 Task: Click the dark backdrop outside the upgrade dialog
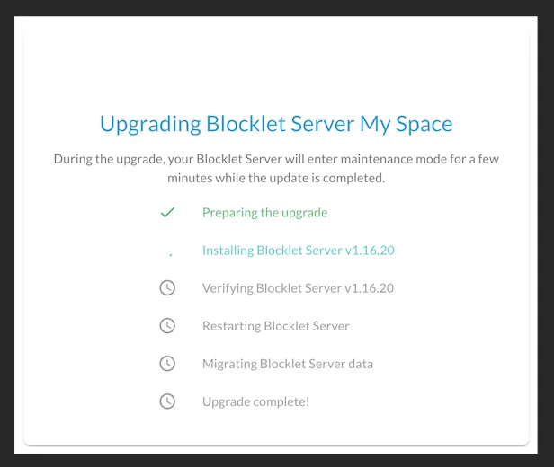(x=6, y=233)
